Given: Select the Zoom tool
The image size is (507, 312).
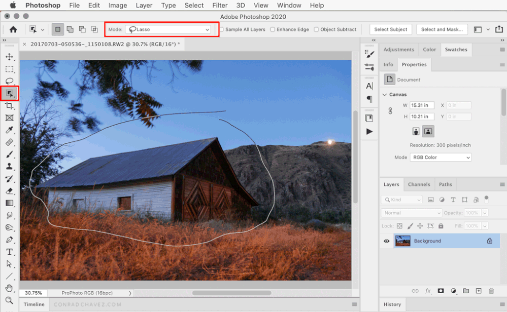Looking at the screenshot, I should [x=9, y=300].
